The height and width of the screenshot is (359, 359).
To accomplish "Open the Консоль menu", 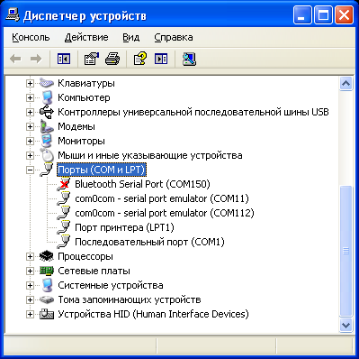I will tap(31, 37).
